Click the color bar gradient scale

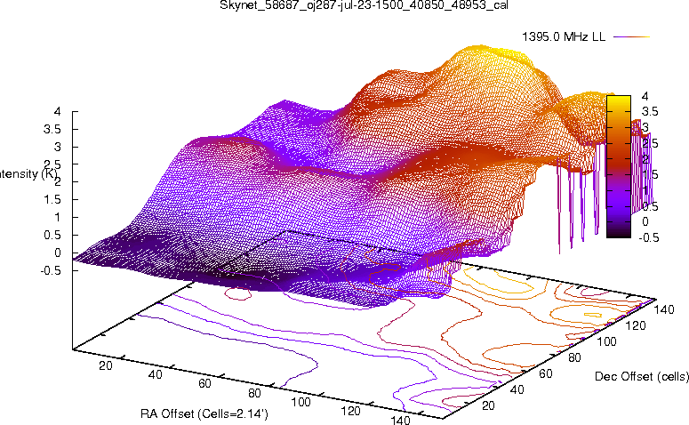[618, 166]
